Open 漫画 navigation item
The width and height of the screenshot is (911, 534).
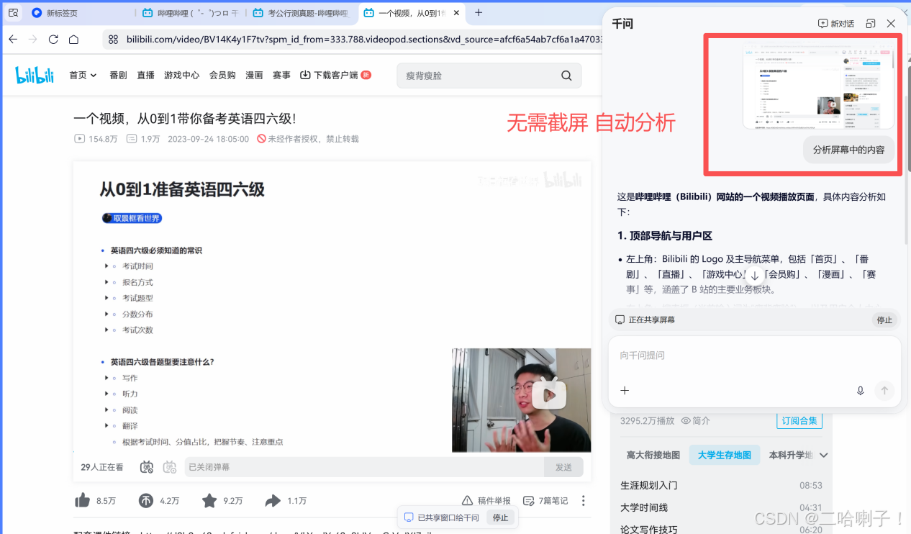(x=254, y=75)
